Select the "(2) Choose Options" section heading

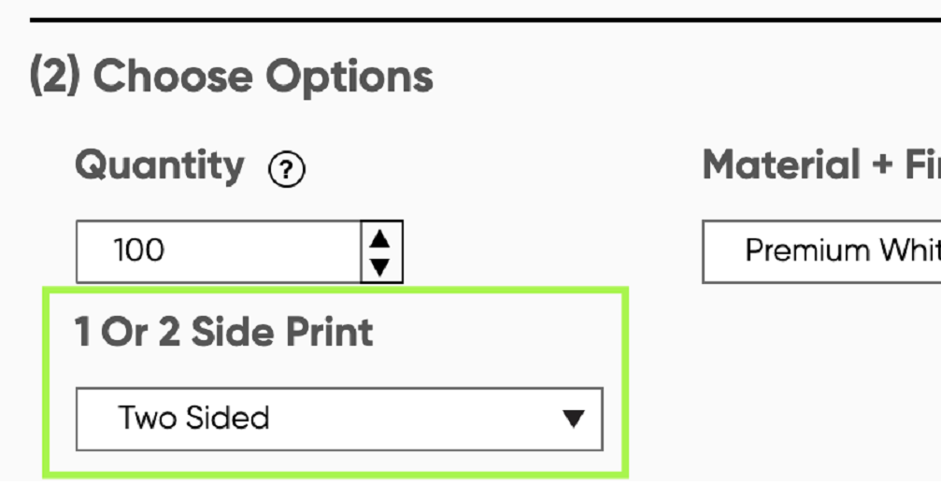(x=232, y=77)
